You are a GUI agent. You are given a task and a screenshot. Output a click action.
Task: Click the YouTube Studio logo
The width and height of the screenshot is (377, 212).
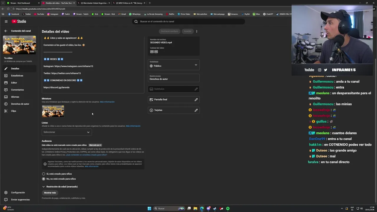pos(19,21)
